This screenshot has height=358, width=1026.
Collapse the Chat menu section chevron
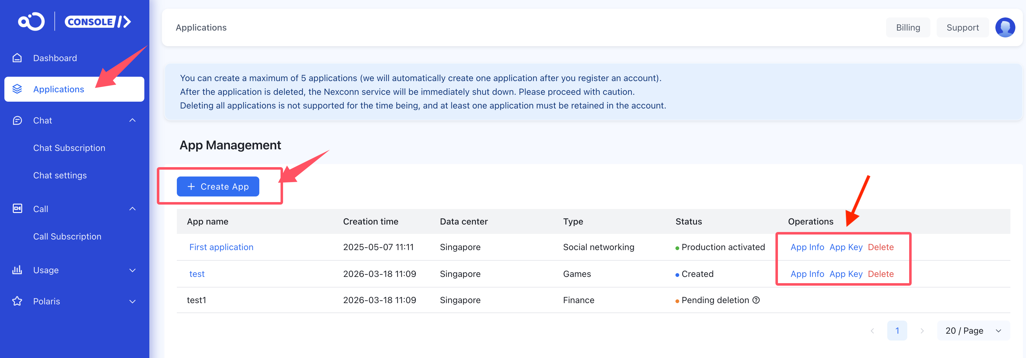click(x=133, y=120)
